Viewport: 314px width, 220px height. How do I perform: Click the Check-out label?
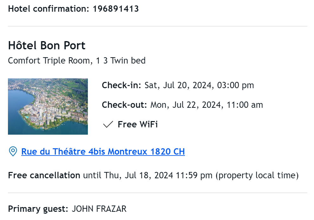pyautogui.click(x=125, y=105)
